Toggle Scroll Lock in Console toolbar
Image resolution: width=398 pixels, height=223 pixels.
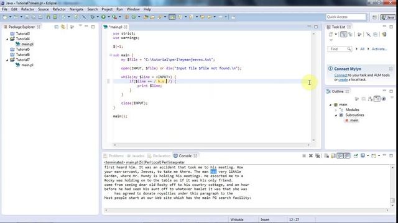[333, 155]
